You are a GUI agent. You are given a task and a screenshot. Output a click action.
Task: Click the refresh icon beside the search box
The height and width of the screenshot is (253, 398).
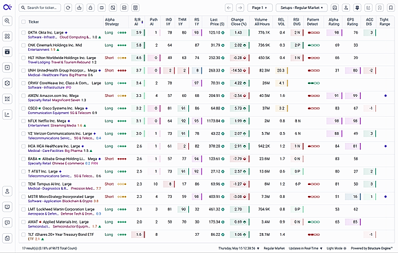[x=68, y=8]
